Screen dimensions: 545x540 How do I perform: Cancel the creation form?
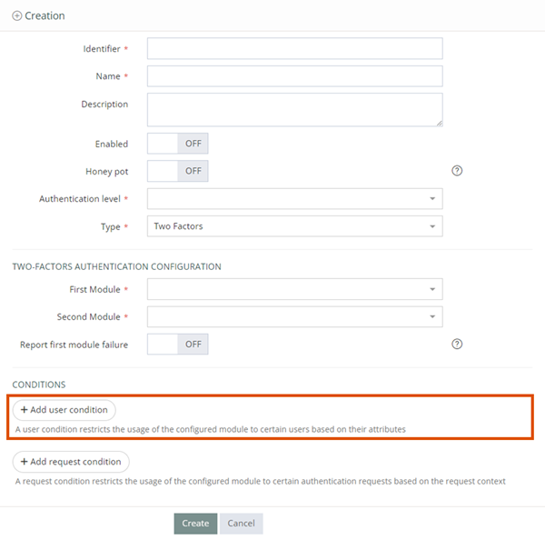241,524
